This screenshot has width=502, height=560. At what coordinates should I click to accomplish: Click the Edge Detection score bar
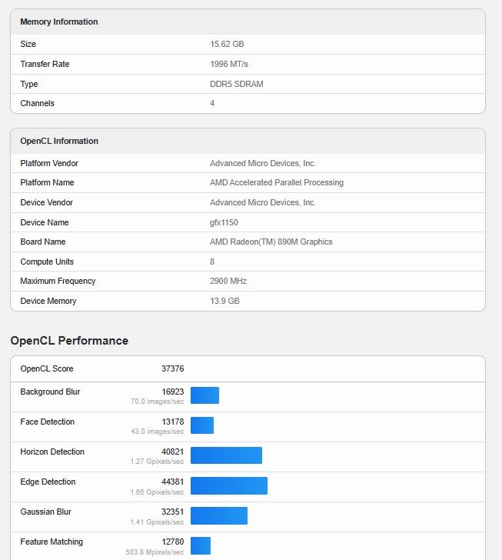click(x=229, y=485)
